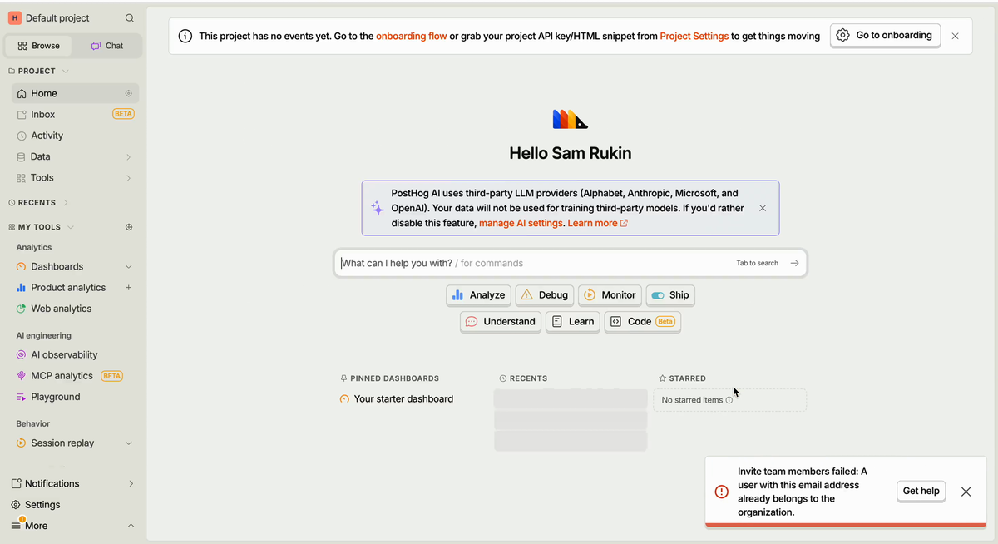Open Dashboards in the sidebar
Image resolution: width=998 pixels, height=544 pixels.
point(57,267)
